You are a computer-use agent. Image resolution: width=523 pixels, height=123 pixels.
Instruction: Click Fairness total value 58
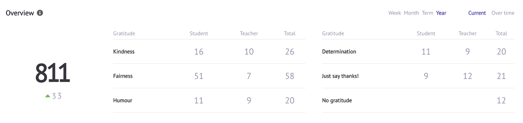290,76
